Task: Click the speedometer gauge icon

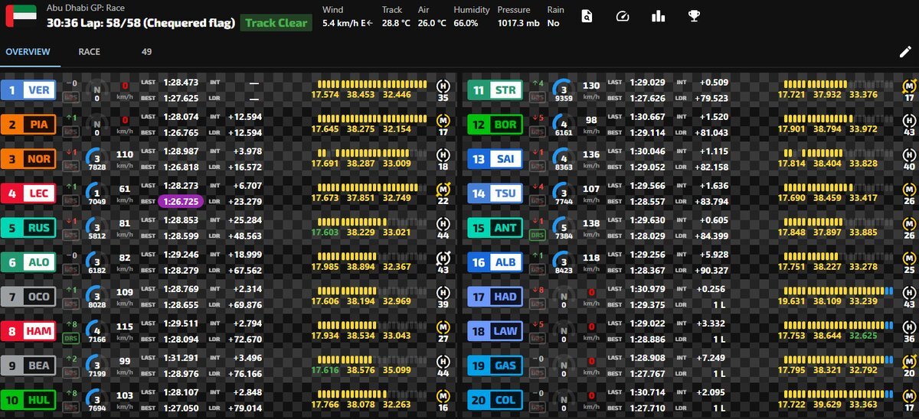Action: tap(622, 16)
